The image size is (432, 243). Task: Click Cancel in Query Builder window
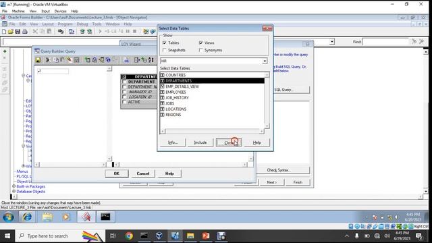coord(143,173)
